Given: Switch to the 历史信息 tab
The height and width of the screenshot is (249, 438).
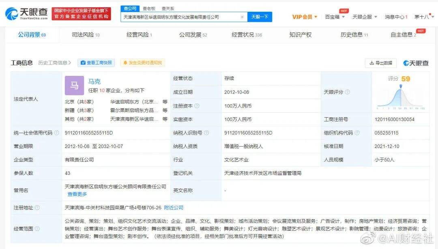Looking at the screenshot, I should pos(354,34).
